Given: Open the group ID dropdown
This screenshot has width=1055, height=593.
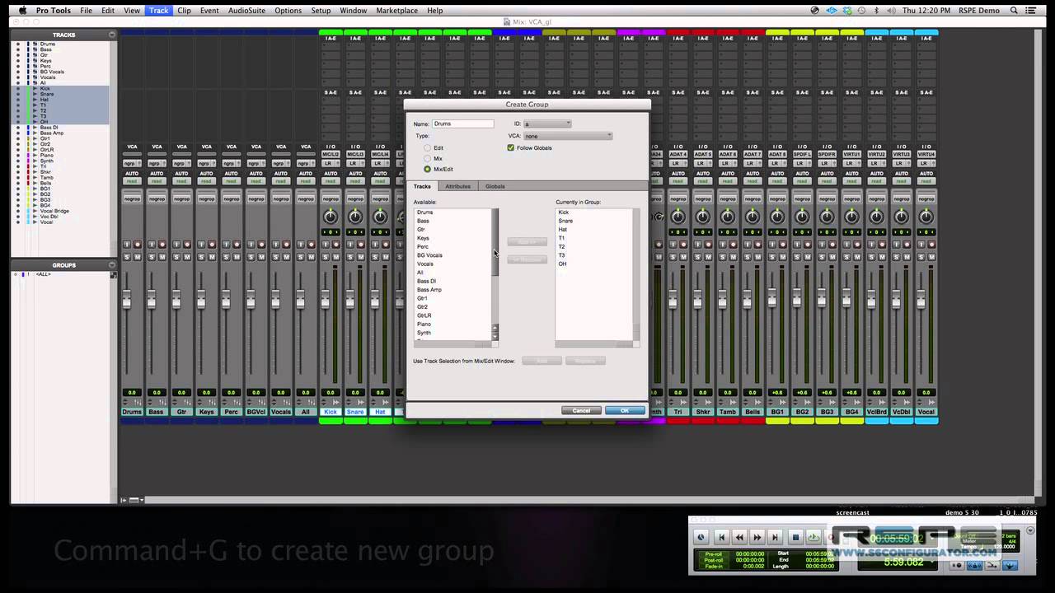Looking at the screenshot, I should 547,124.
